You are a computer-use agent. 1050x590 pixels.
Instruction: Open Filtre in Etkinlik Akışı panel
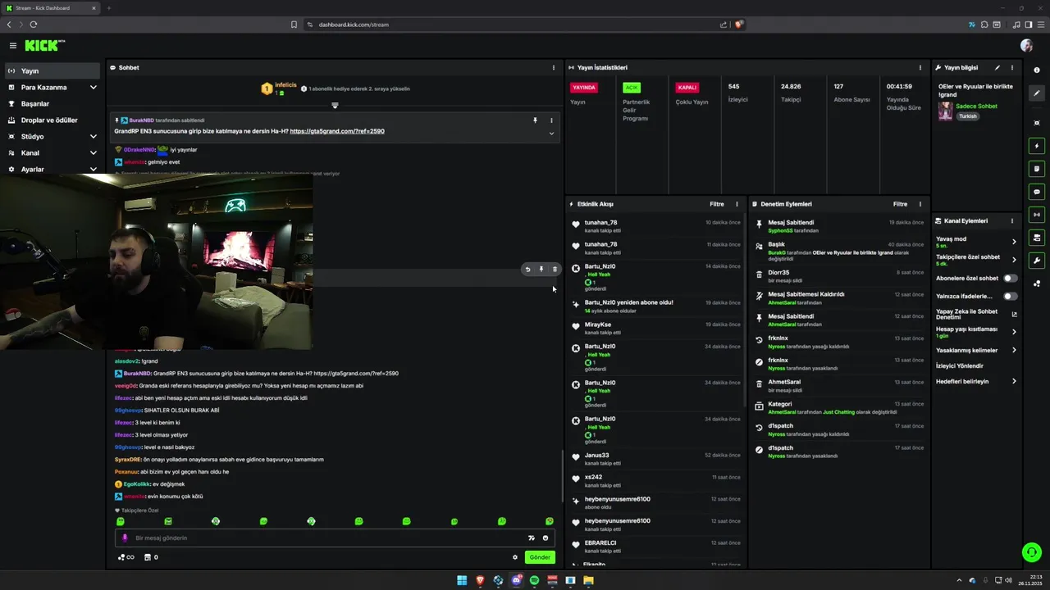(x=717, y=204)
